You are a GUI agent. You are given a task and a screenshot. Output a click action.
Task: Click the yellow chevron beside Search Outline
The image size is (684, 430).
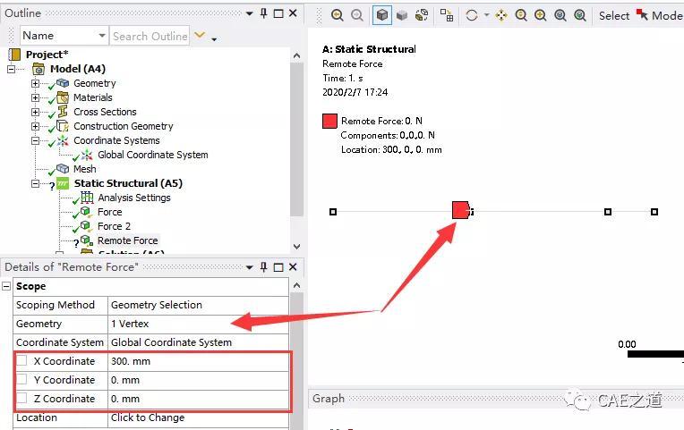200,35
